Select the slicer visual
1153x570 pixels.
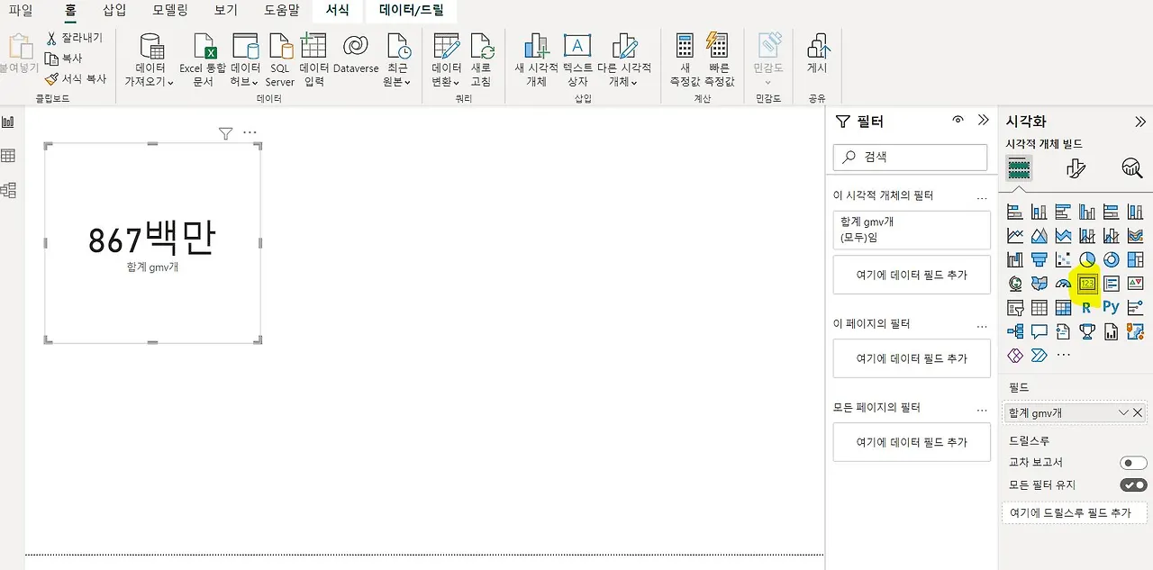(1015, 307)
